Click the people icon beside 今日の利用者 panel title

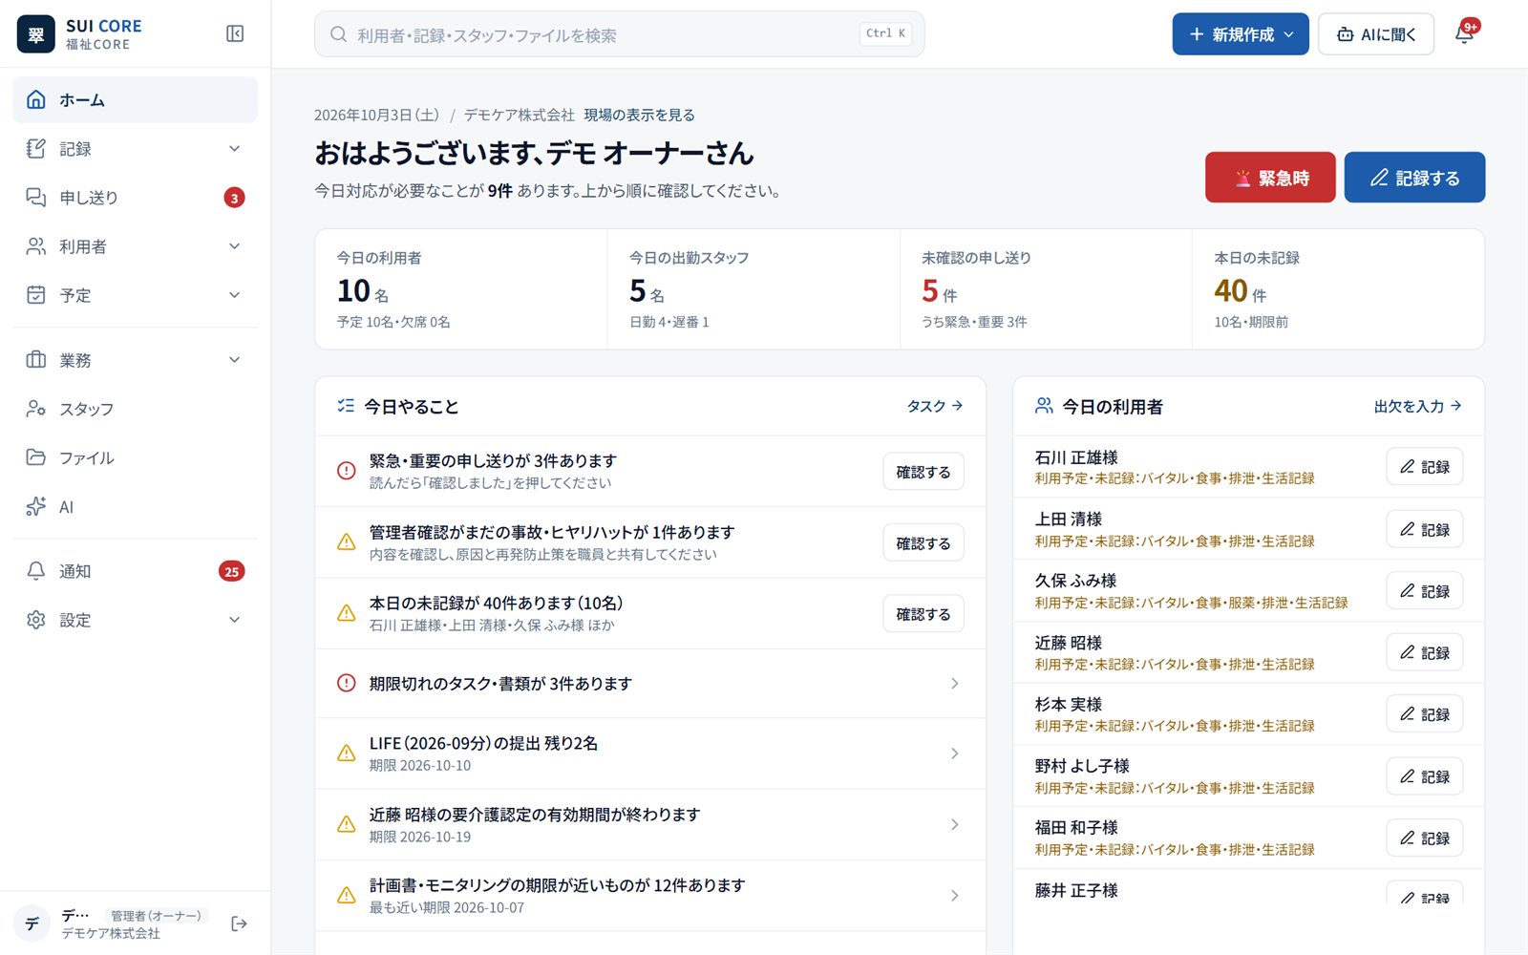point(1044,406)
